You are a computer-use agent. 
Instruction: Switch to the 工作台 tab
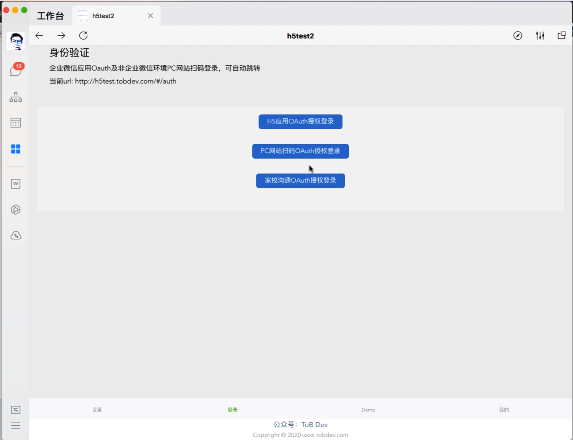50,16
